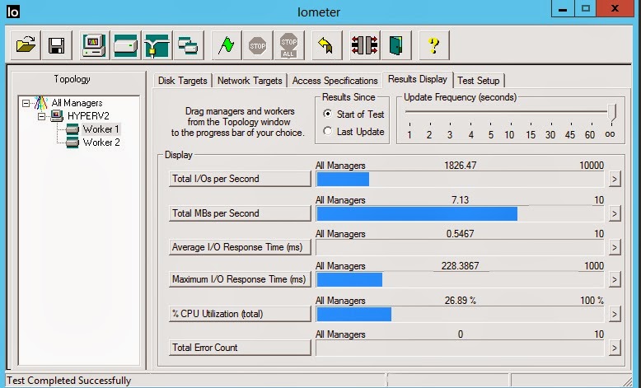
Task: Click the Start New Manager icon
Action: tap(95, 45)
